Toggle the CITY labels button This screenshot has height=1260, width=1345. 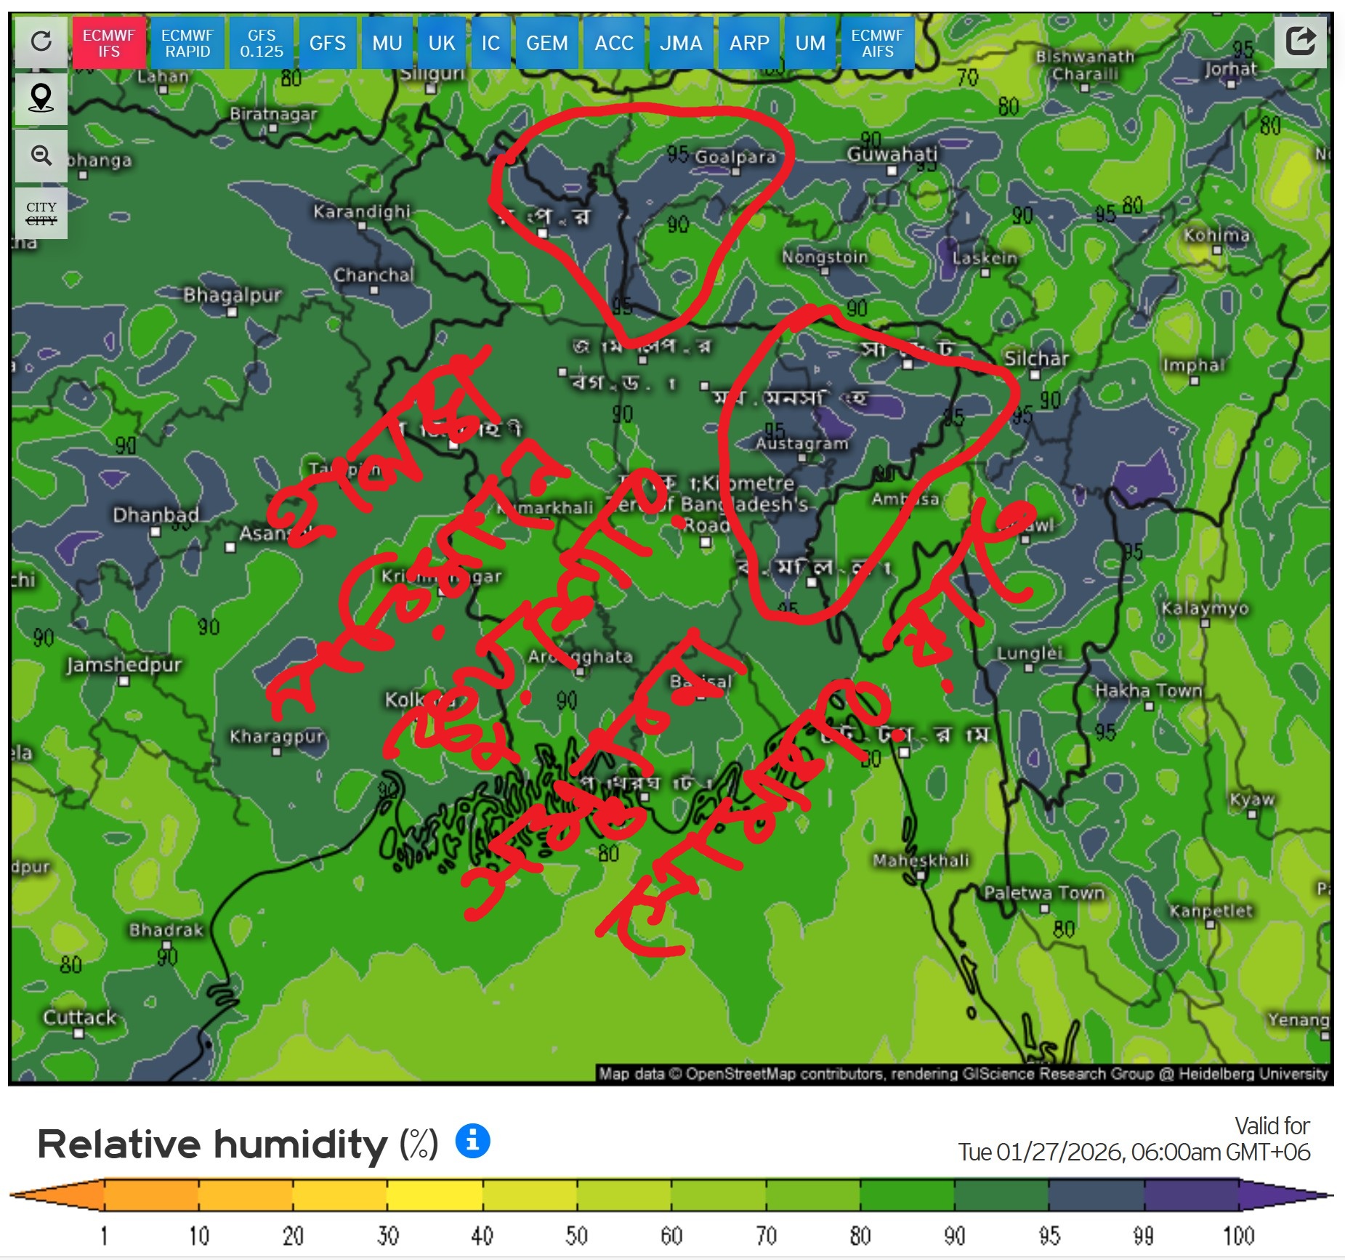pyautogui.click(x=41, y=214)
